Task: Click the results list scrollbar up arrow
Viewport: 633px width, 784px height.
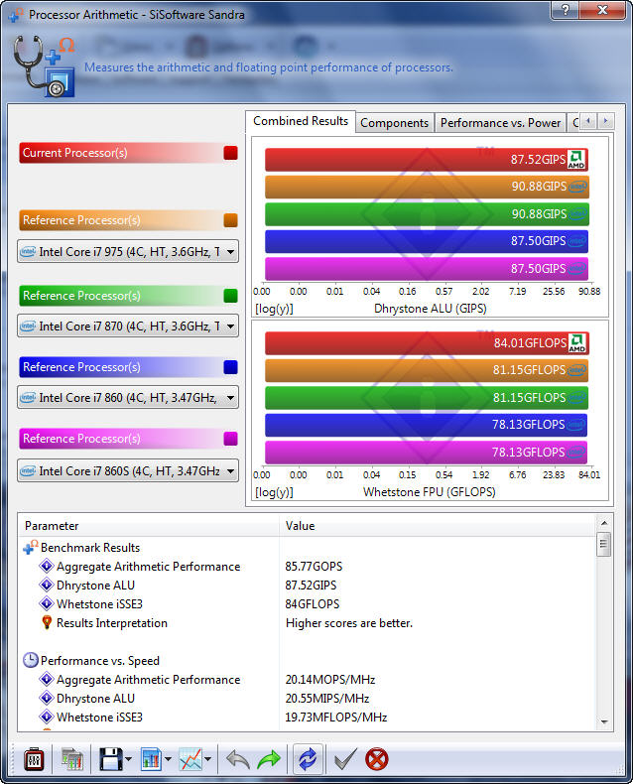Action: tap(604, 523)
